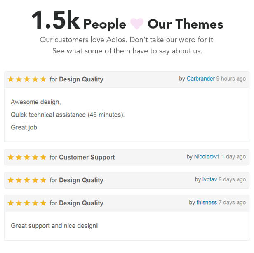Click the "9 hours ago" timestamp

tap(231, 79)
